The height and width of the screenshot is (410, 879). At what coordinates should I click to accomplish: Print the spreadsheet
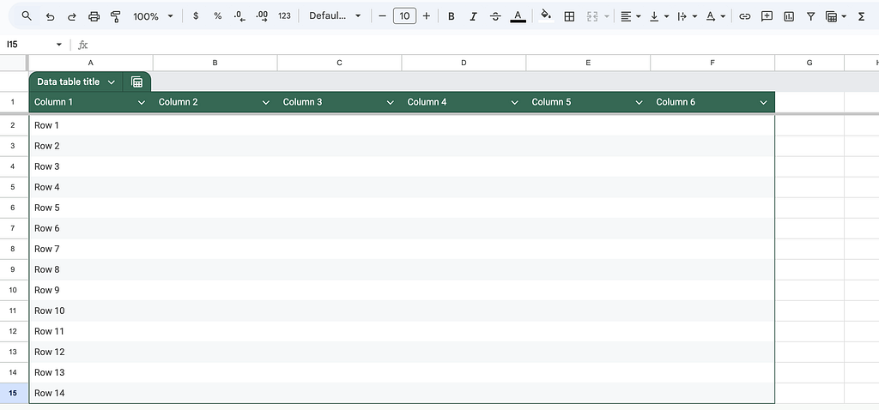94,16
